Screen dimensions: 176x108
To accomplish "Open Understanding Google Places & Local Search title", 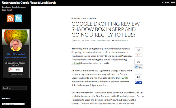I will click(x=29, y=3).
